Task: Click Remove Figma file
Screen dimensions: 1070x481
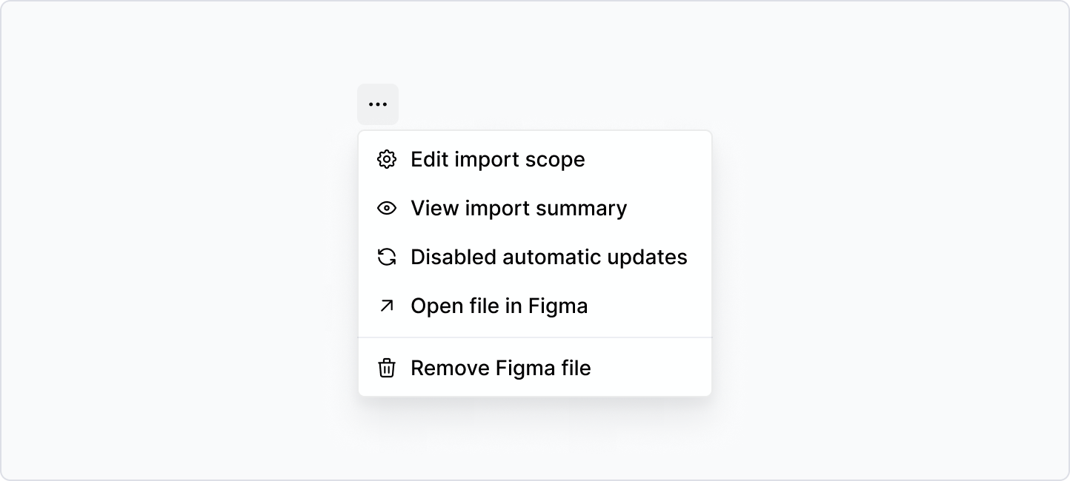Action: tap(501, 368)
